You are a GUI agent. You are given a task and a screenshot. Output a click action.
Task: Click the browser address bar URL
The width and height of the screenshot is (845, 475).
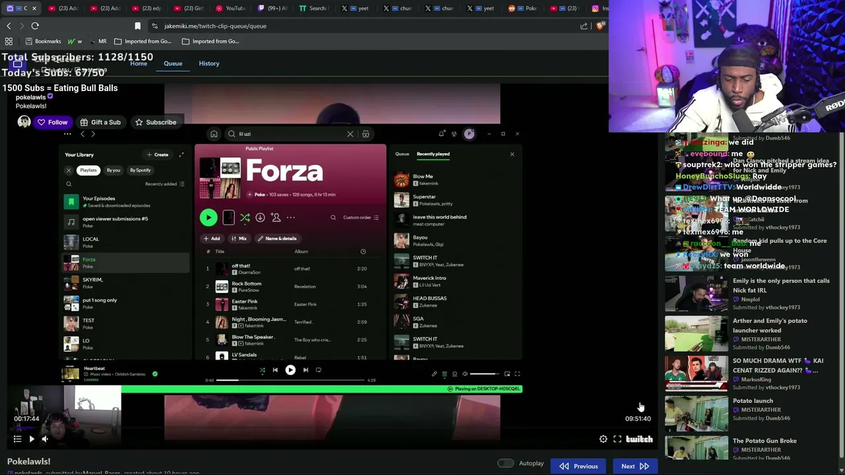[x=215, y=26]
